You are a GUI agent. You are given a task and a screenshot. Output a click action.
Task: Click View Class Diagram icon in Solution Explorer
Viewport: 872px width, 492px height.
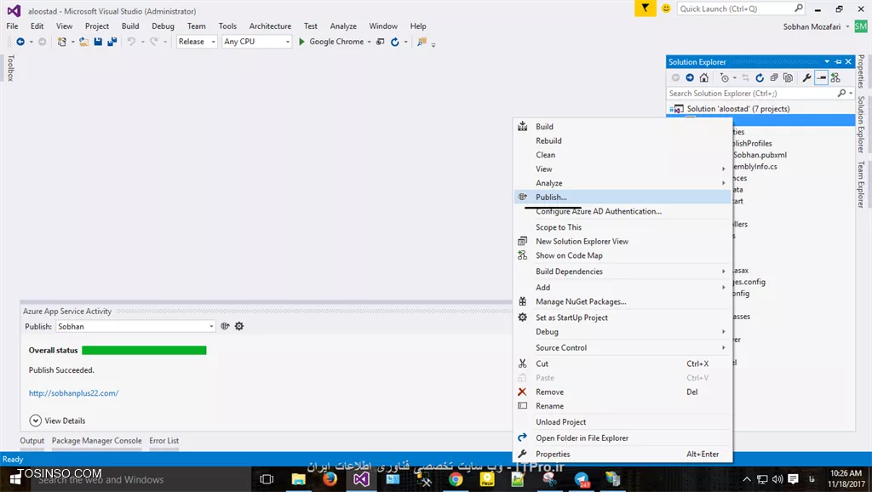pyautogui.click(x=835, y=77)
